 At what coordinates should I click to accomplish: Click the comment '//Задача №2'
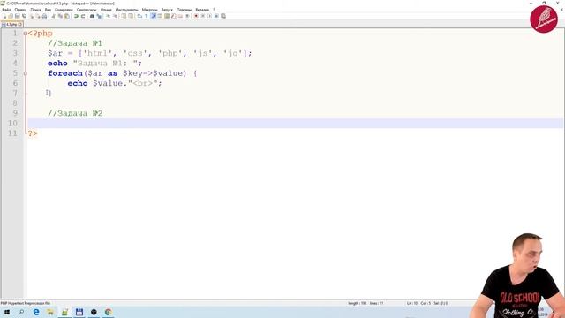[75, 113]
